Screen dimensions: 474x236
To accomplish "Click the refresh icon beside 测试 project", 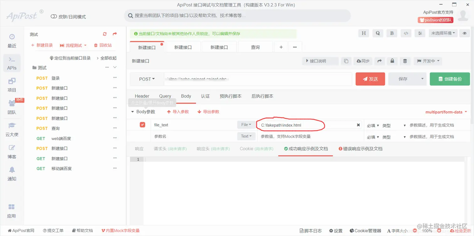I will [x=105, y=34].
